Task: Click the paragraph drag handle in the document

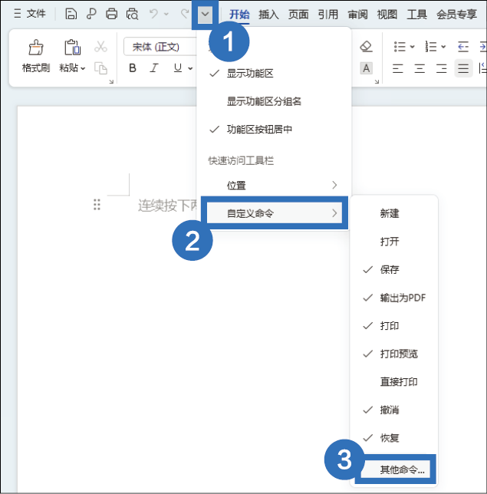Action: coord(97,204)
